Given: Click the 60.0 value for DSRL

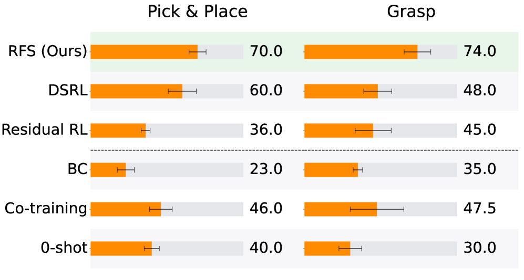Looking at the screenshot, I should coord(266,91).
